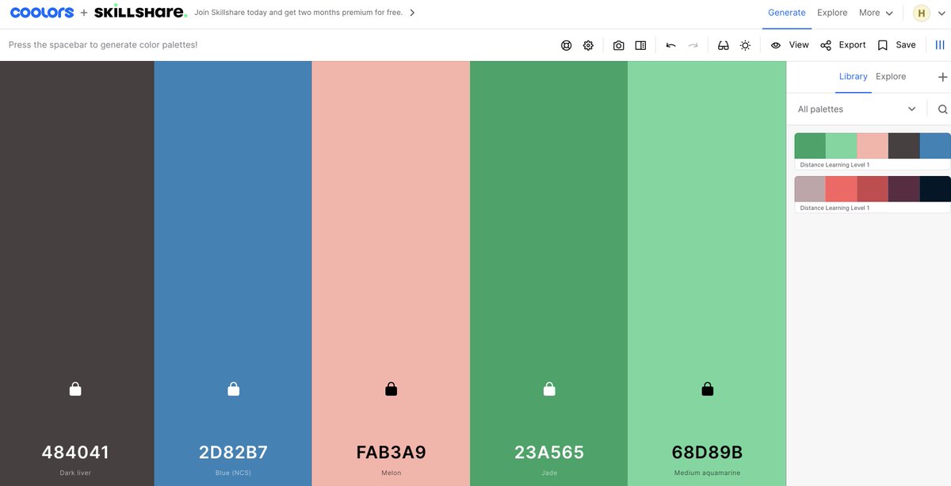Open the Explore page in the header
The image size is (951, 486).
click(832, 13)
